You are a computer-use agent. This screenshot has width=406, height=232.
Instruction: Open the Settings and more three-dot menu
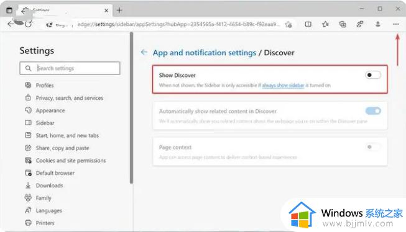(x=395, y=24)
